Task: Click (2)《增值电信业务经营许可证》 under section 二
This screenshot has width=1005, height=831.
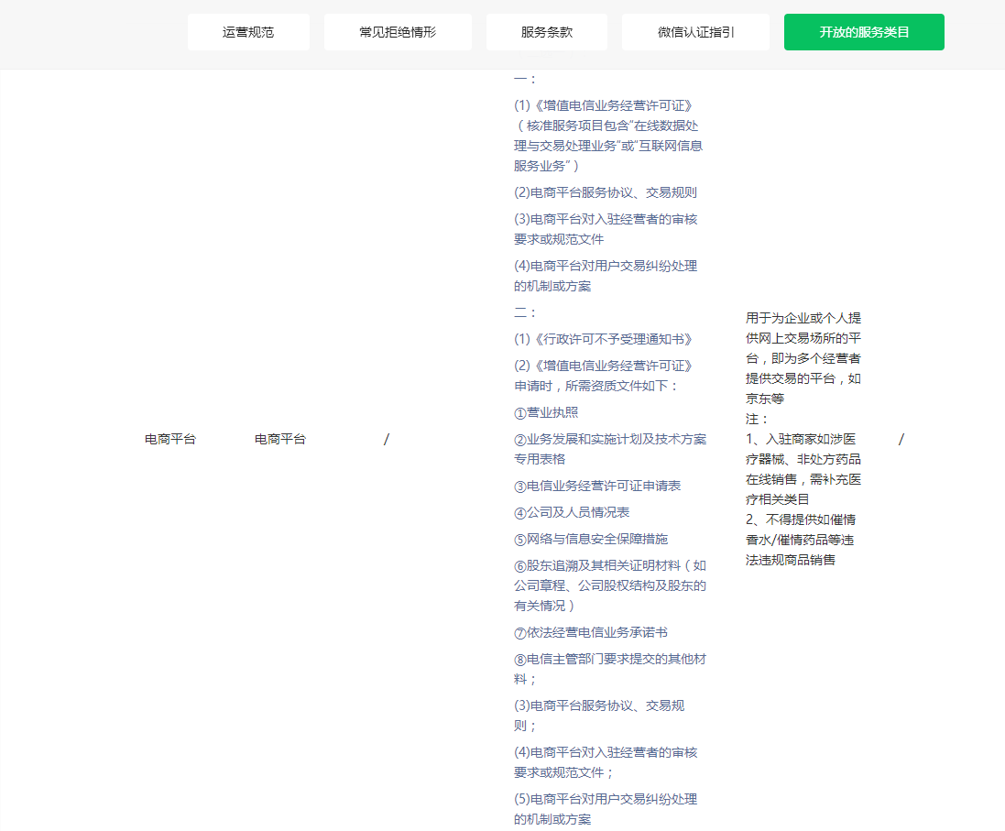Action: pos(603,366)
